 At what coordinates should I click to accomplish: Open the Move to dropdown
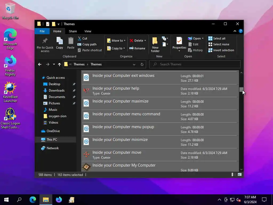(116, 41)
